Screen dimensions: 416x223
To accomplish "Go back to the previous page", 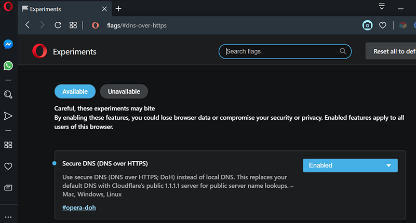I will click(x=28, y=25).
